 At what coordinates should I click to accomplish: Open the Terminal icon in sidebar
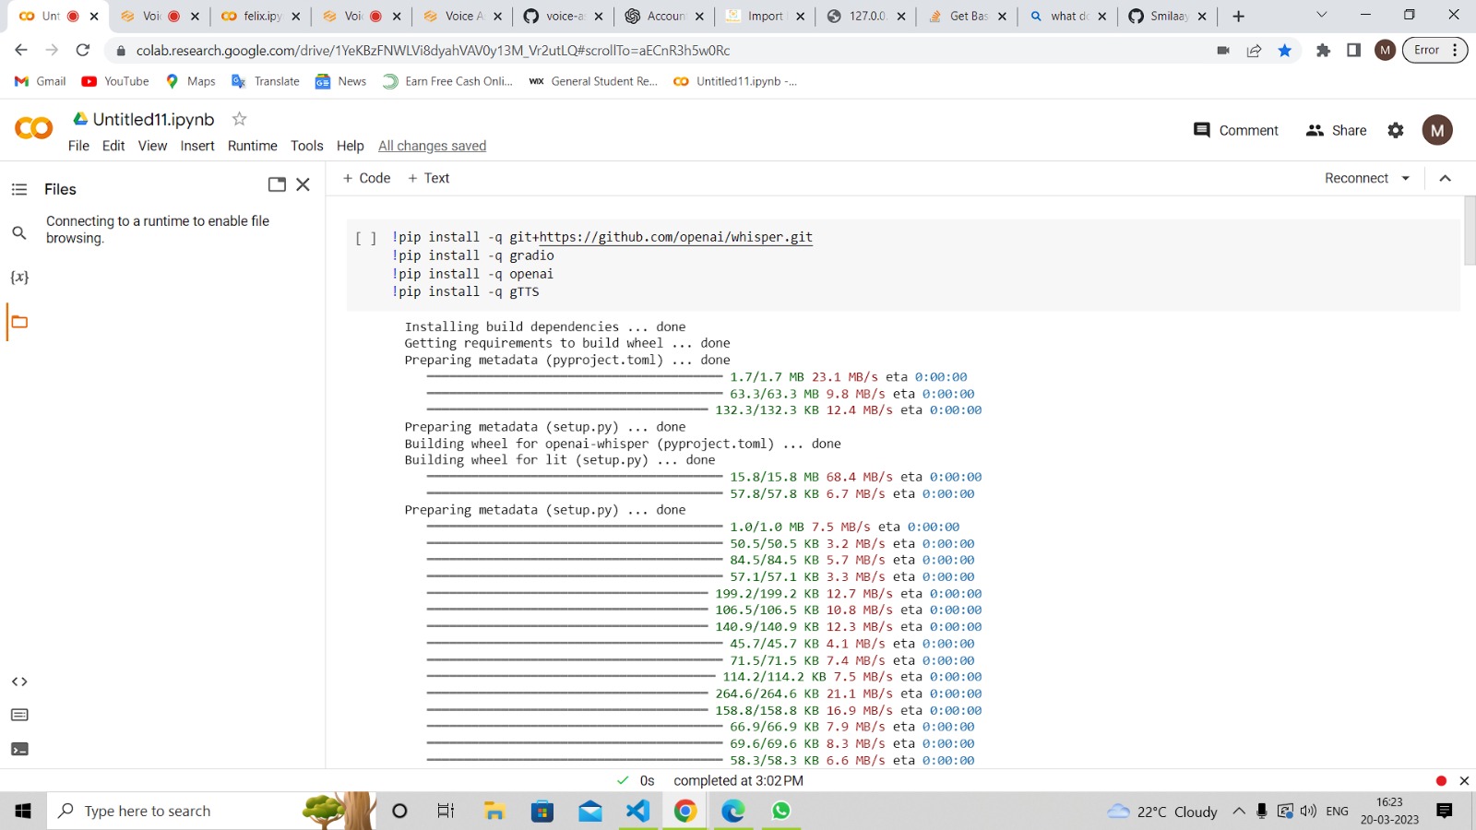click(x=19, y=749)
